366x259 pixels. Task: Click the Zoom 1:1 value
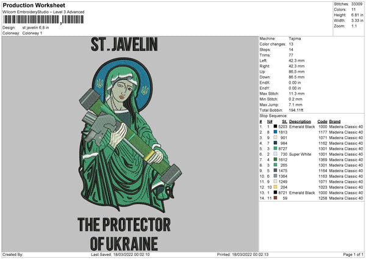(x=353, y=27)
